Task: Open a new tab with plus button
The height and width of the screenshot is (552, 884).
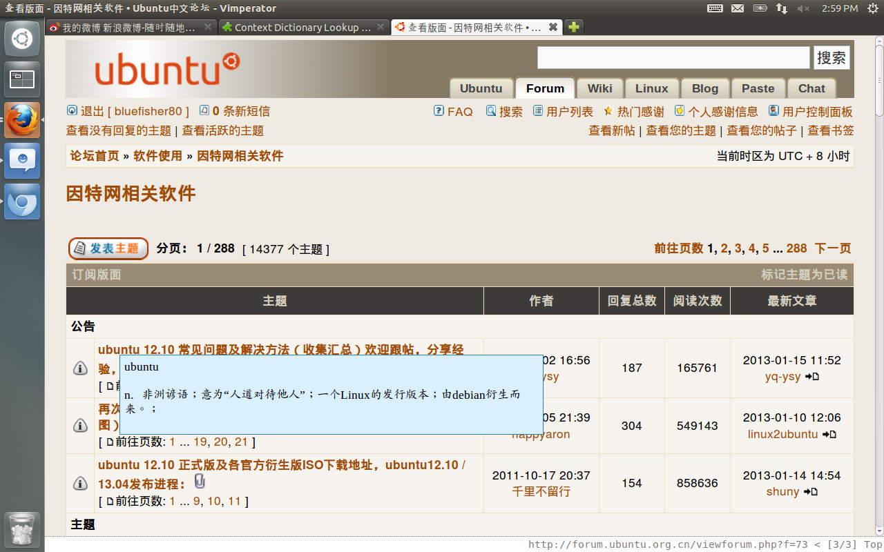Action: pyautogui.click(x=573, y=27)
